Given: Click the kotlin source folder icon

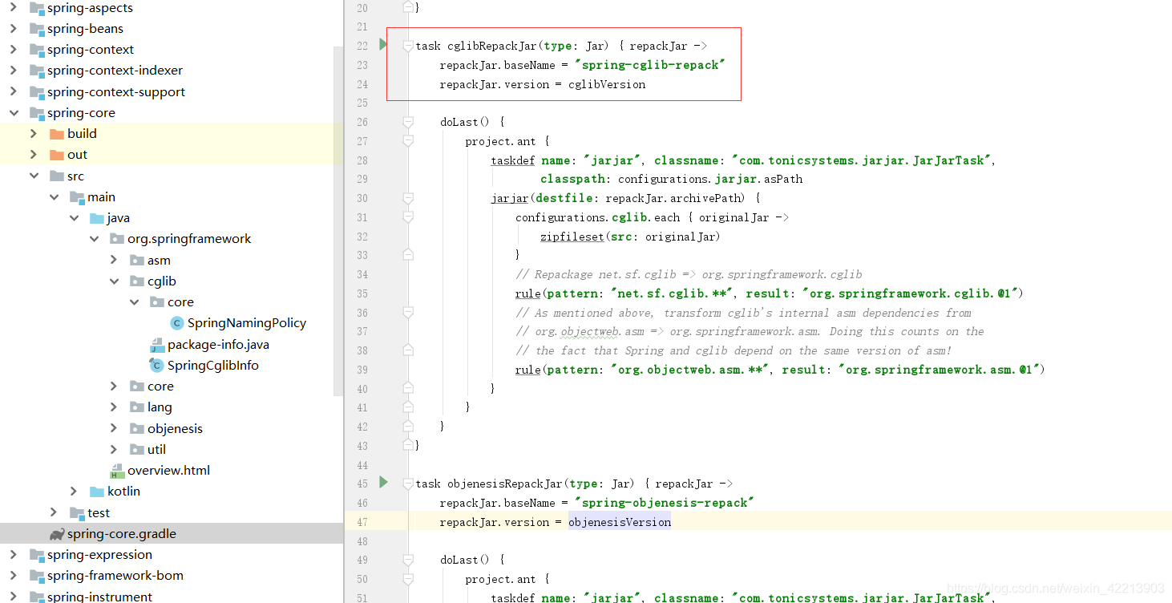Looking at the screenshot, I should coord(97,492).
